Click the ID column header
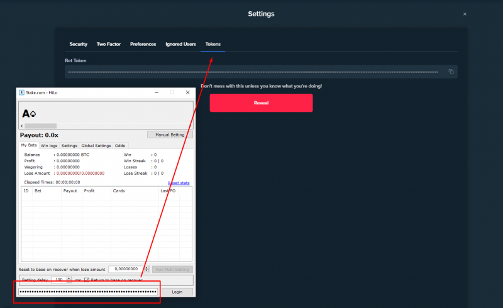The height and width of the screenshot is (308, 503). click(26, 191)
